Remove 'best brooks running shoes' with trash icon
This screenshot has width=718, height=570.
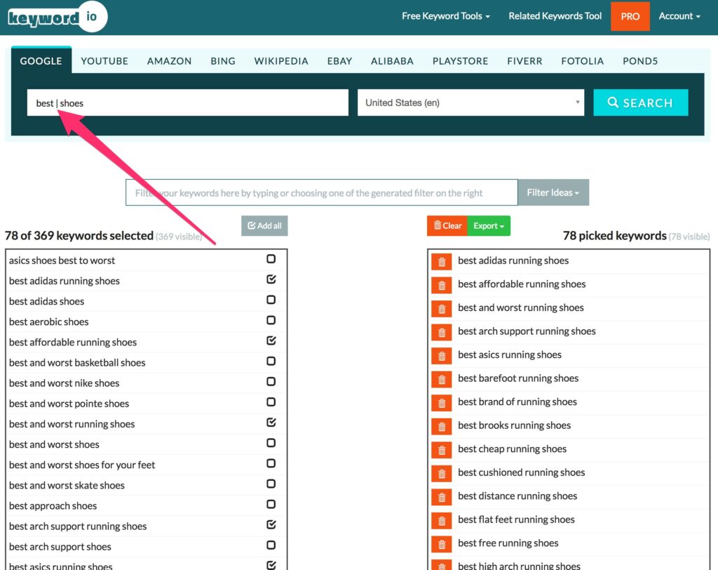[442, 426]
